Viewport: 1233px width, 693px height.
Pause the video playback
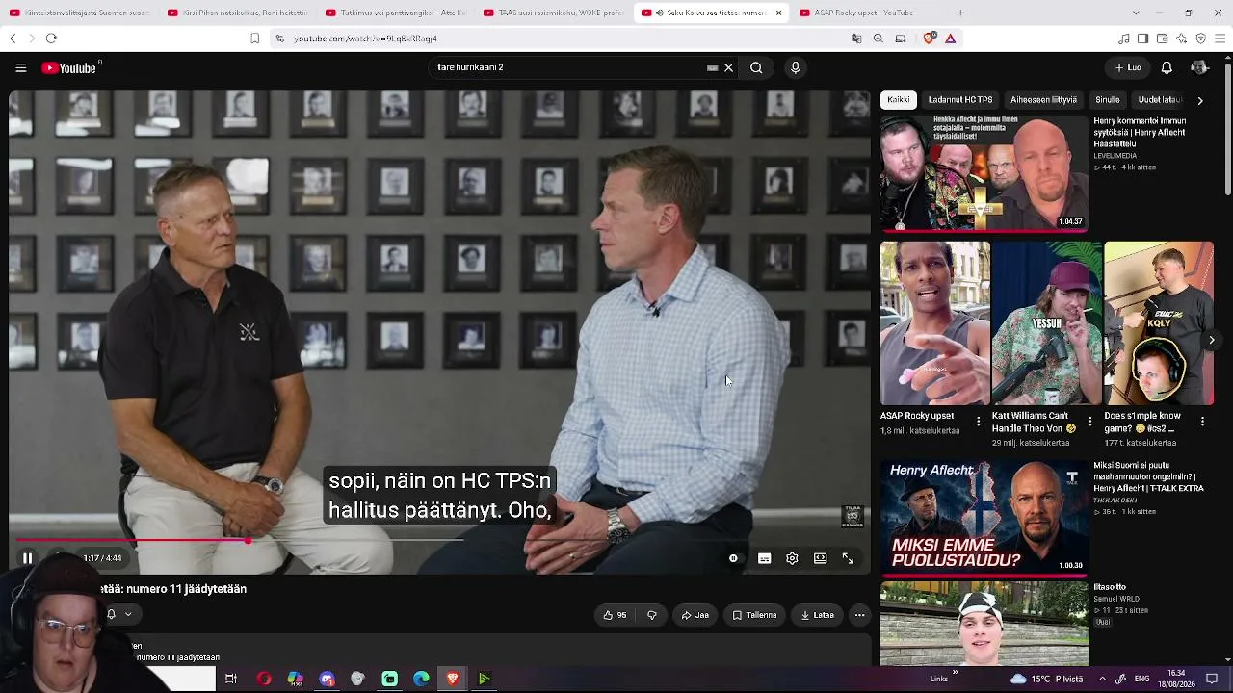tap(27, 558)
